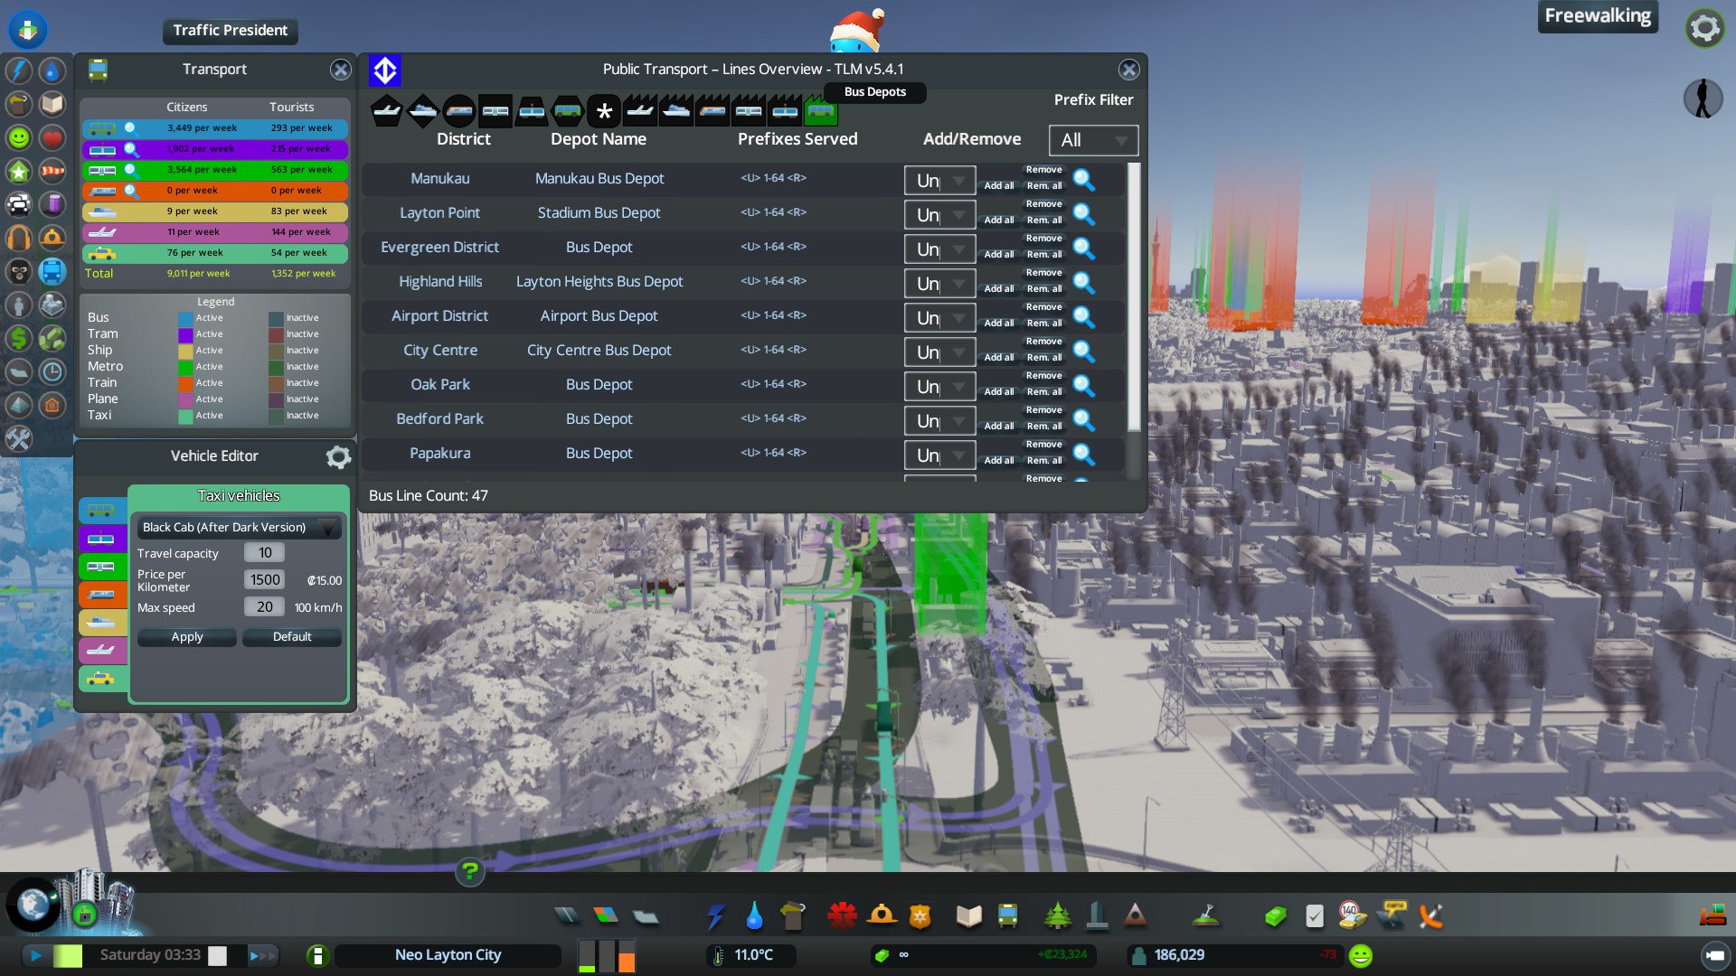
Task: Click the Travel capacity input field
Action: click(264, 553)
